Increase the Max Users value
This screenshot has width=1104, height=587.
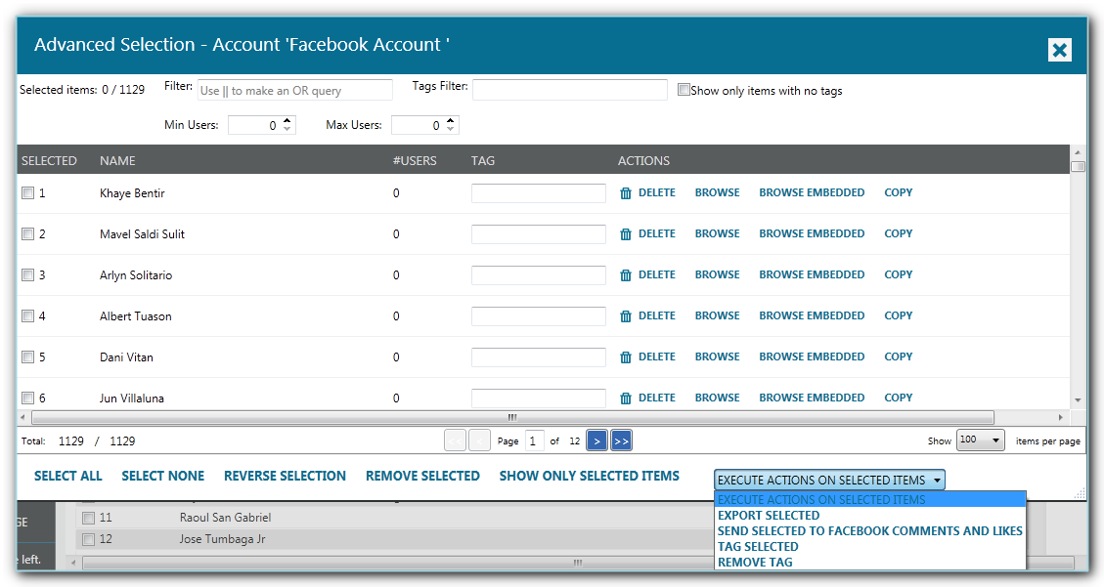(450, 120)
